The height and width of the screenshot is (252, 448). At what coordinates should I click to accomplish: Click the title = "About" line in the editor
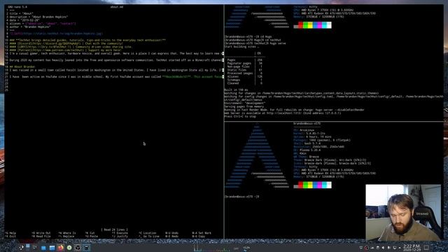[x=22, y=13]
